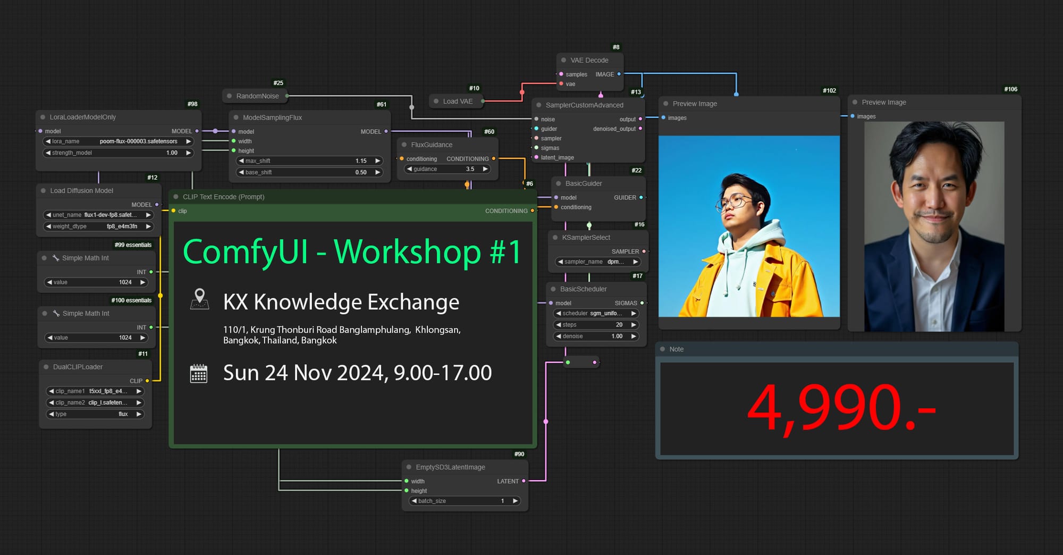This screenshot has width=1063, height=555.
Task: Collapse the LoraLoaderModelOnly node
Action: pos(43,117)
